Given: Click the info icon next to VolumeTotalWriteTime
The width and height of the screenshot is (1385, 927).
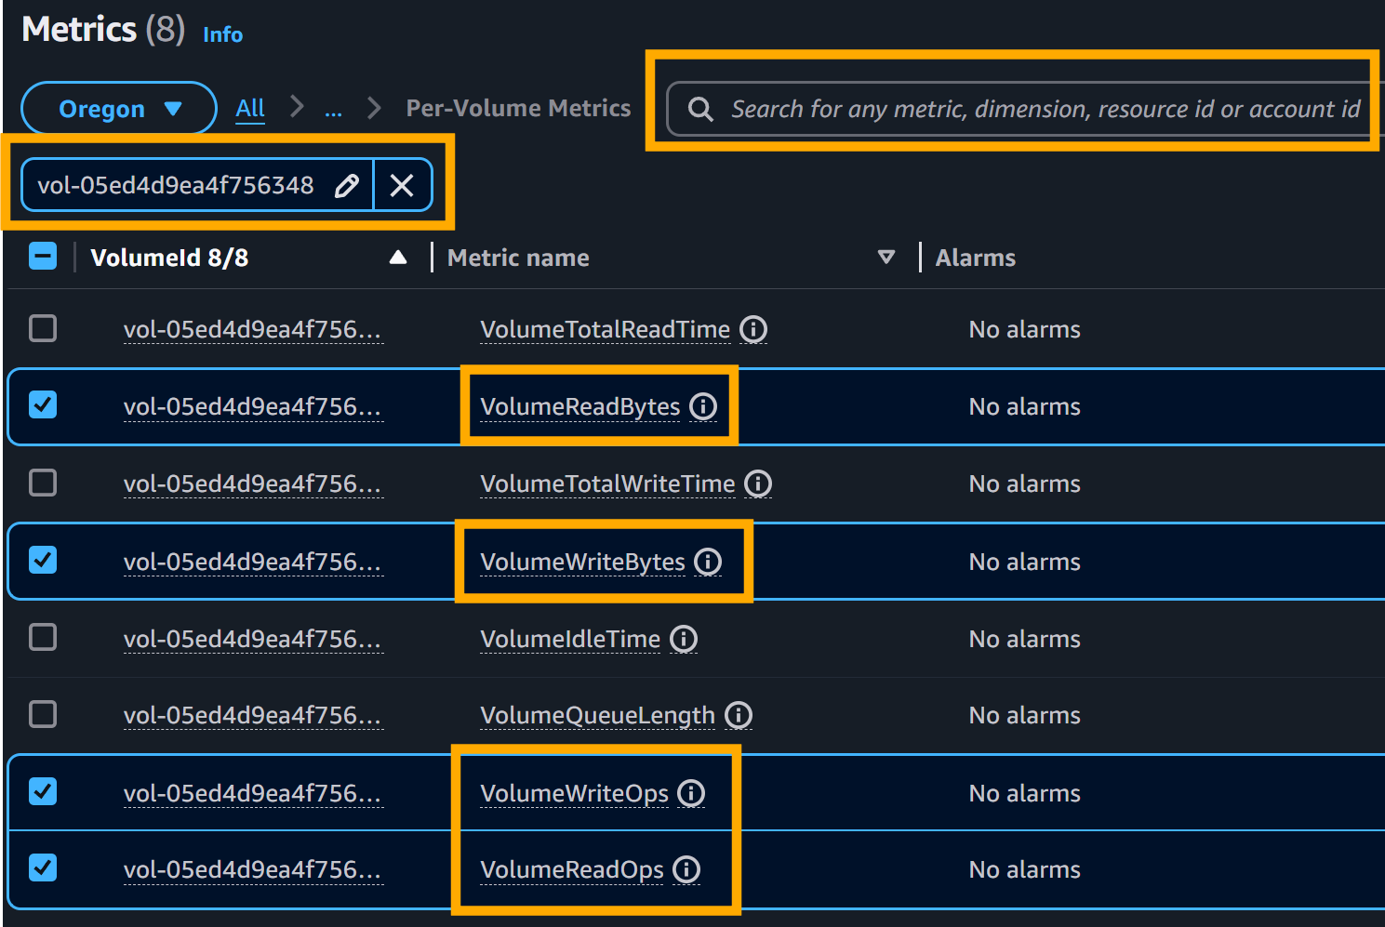Looking at the screenshot, I should tap(758, 483).
